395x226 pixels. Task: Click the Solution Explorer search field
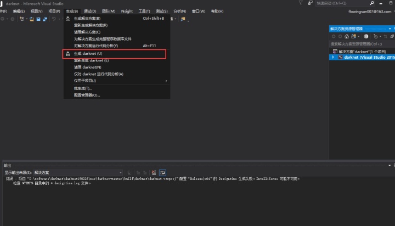pos(362,44)
